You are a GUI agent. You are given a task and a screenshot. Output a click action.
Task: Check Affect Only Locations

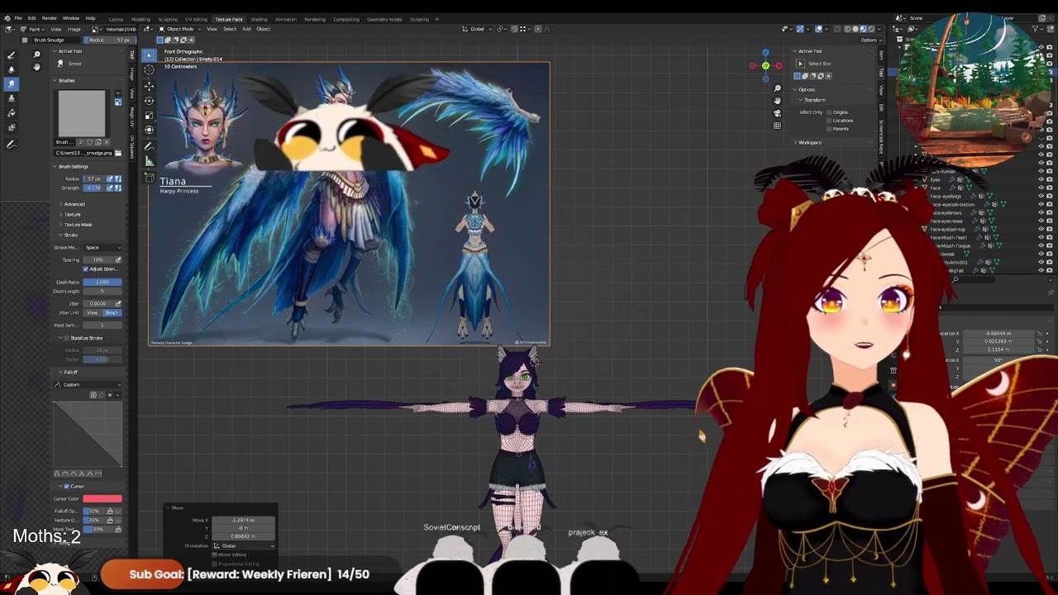[829, 121]
